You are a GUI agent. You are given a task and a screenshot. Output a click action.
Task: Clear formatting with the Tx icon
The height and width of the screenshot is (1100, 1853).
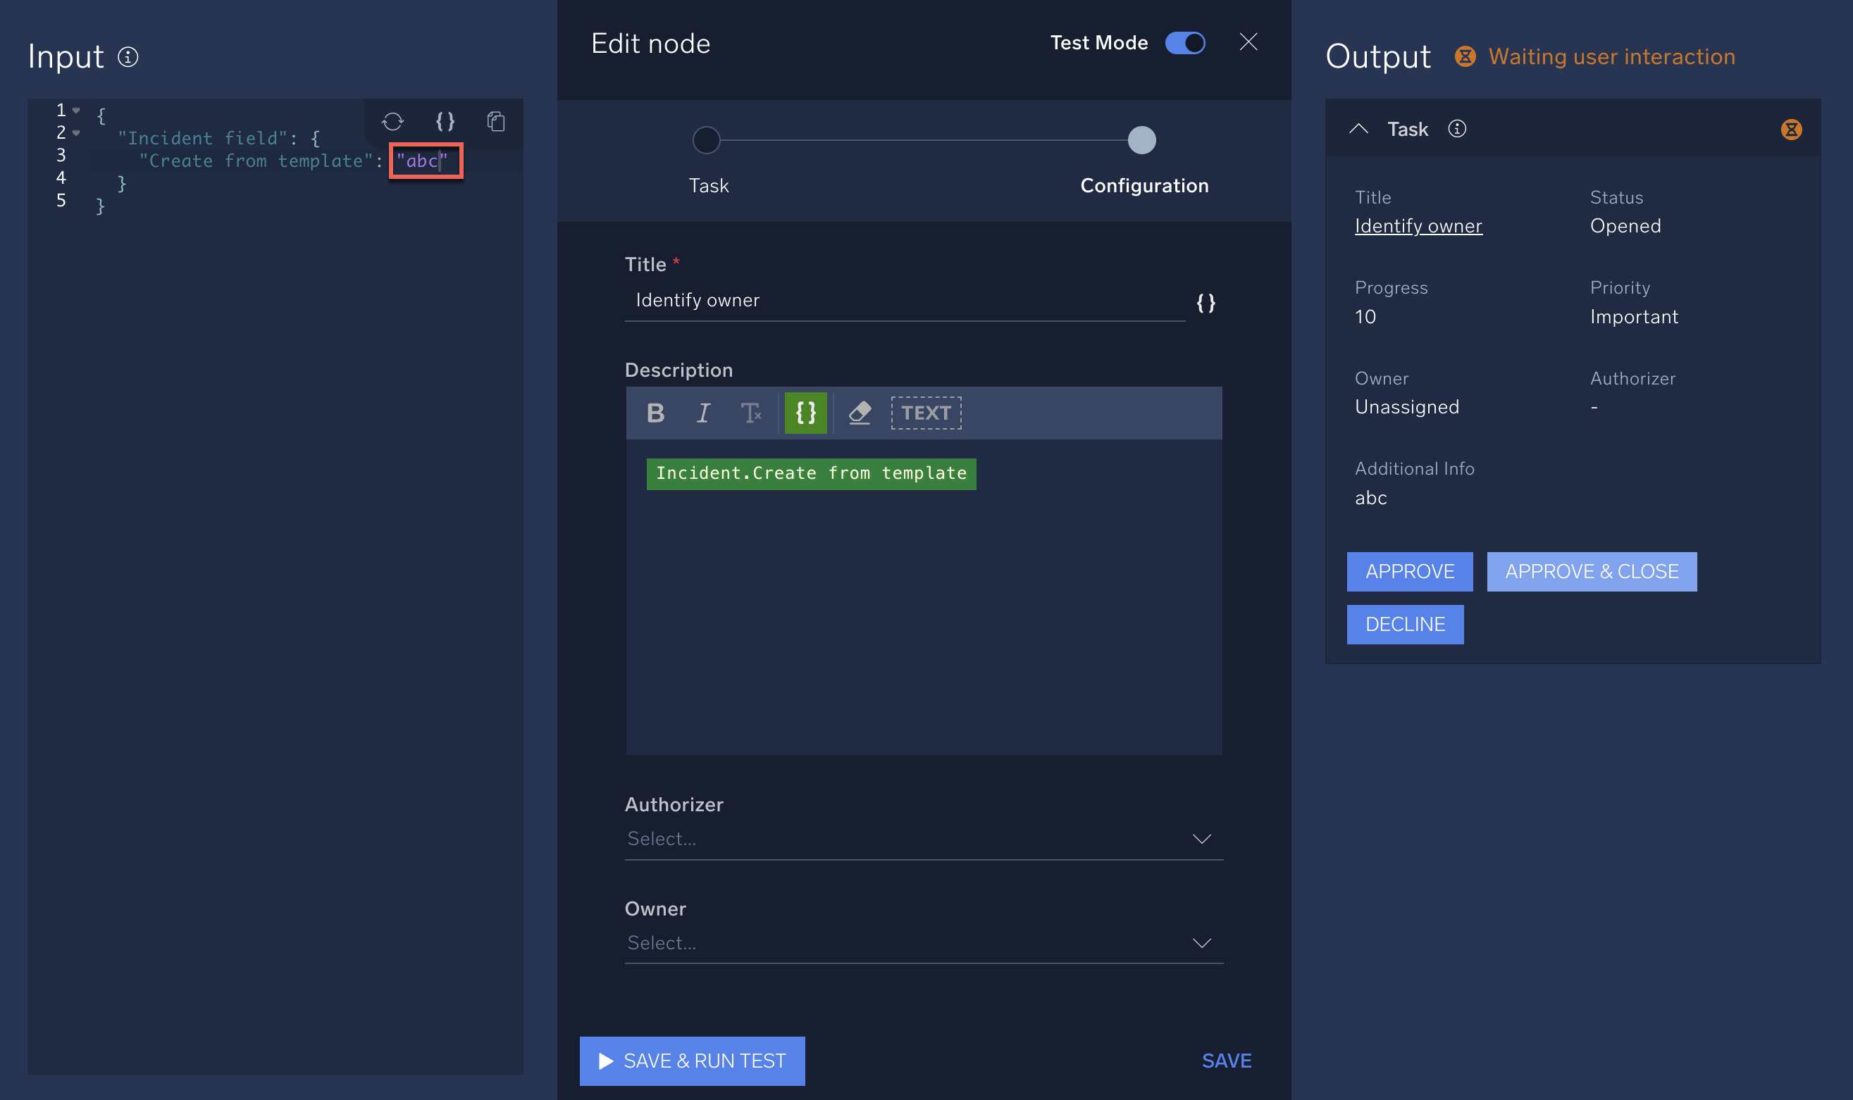pyautogui.click(x=752, y=413)
